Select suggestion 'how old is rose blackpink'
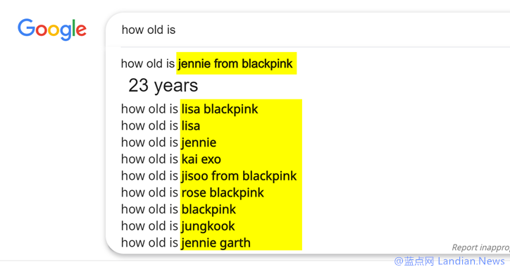The image size is (510, 272). [192, 192]
